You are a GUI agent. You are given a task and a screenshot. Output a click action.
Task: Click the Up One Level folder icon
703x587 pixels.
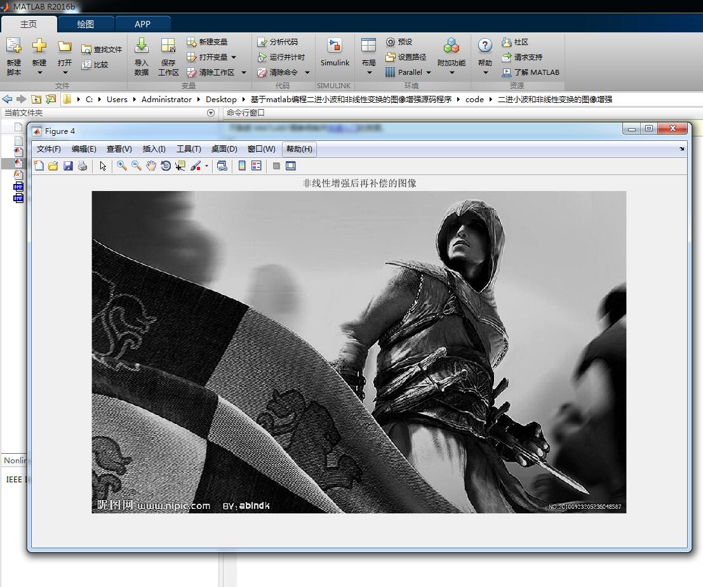pyautogui.click(x=36, y=99)
